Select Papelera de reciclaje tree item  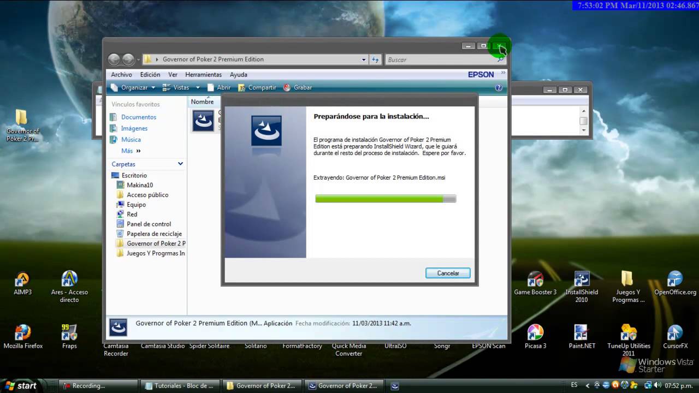[x=154, y=234]
